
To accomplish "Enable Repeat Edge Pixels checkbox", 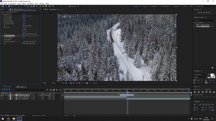I will point(23,43).
